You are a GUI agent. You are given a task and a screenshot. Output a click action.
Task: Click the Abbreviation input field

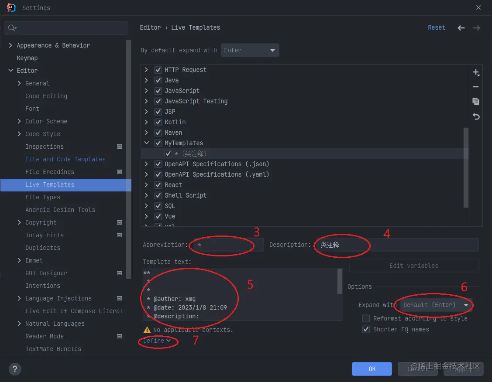pyautogui.click(x=228, y=245)
